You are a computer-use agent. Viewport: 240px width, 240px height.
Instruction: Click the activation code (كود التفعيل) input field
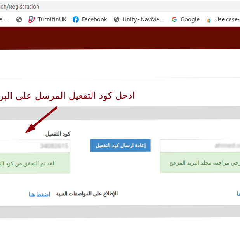pos(35,146)
